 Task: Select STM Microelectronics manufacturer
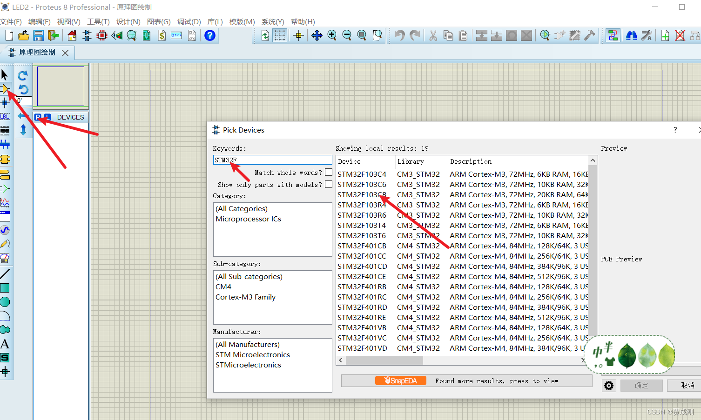pos(253,354)
